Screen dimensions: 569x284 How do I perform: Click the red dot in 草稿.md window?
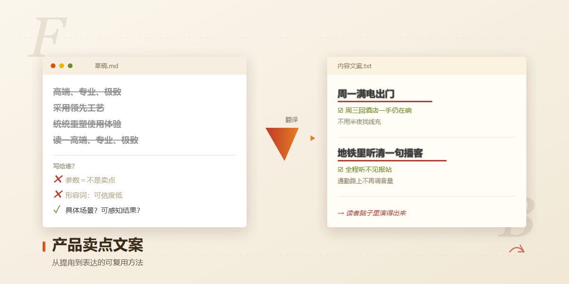click(x=53, y=66)
